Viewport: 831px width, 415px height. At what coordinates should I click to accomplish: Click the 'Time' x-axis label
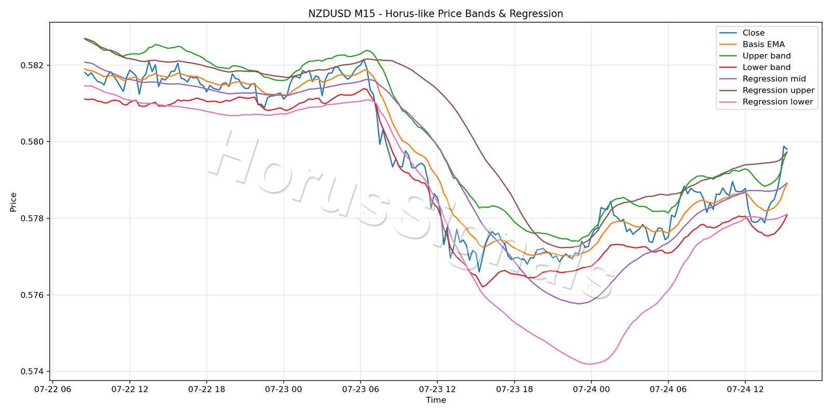click(436, 400)
